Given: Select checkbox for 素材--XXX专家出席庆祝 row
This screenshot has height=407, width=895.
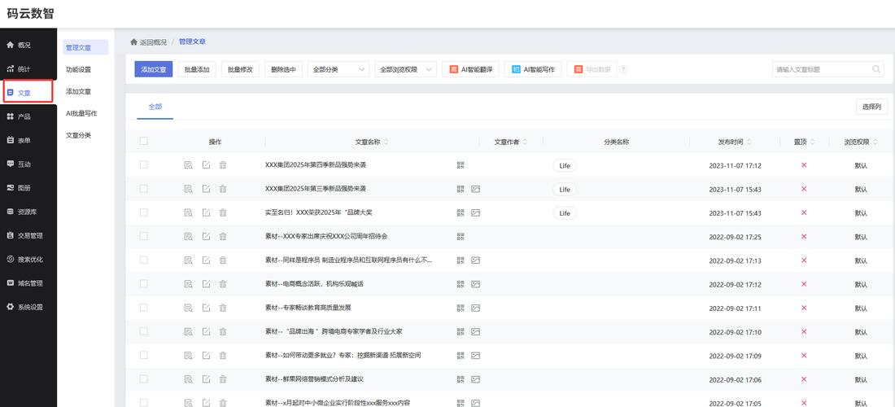Looking at the screenshot, I should 144,237.
